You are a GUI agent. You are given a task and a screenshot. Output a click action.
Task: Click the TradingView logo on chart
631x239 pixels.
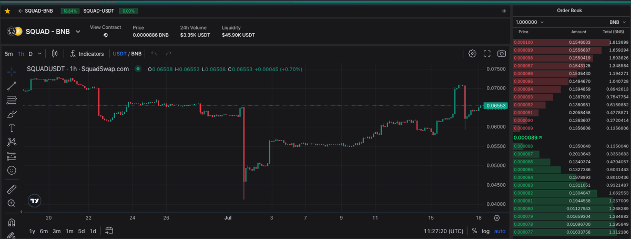click(x=35, y=201)
